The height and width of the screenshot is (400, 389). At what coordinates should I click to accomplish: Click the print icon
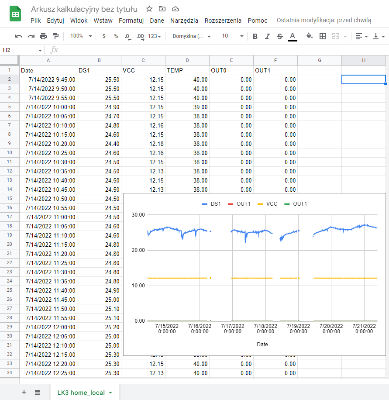pyautogui.click(x=43, y=36)
